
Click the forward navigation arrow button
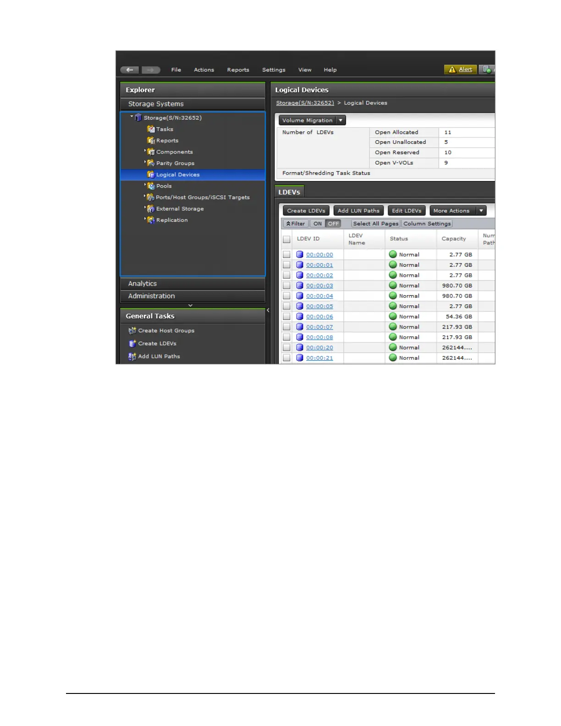(151, 70)
